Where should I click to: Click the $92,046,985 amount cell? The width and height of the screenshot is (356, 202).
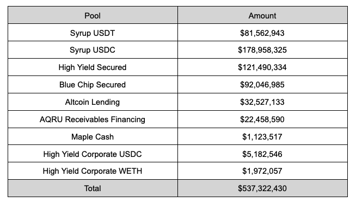[x=262, y=85]
